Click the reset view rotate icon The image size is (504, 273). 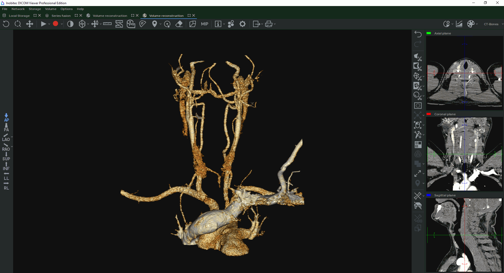click(x=6, y=24)
